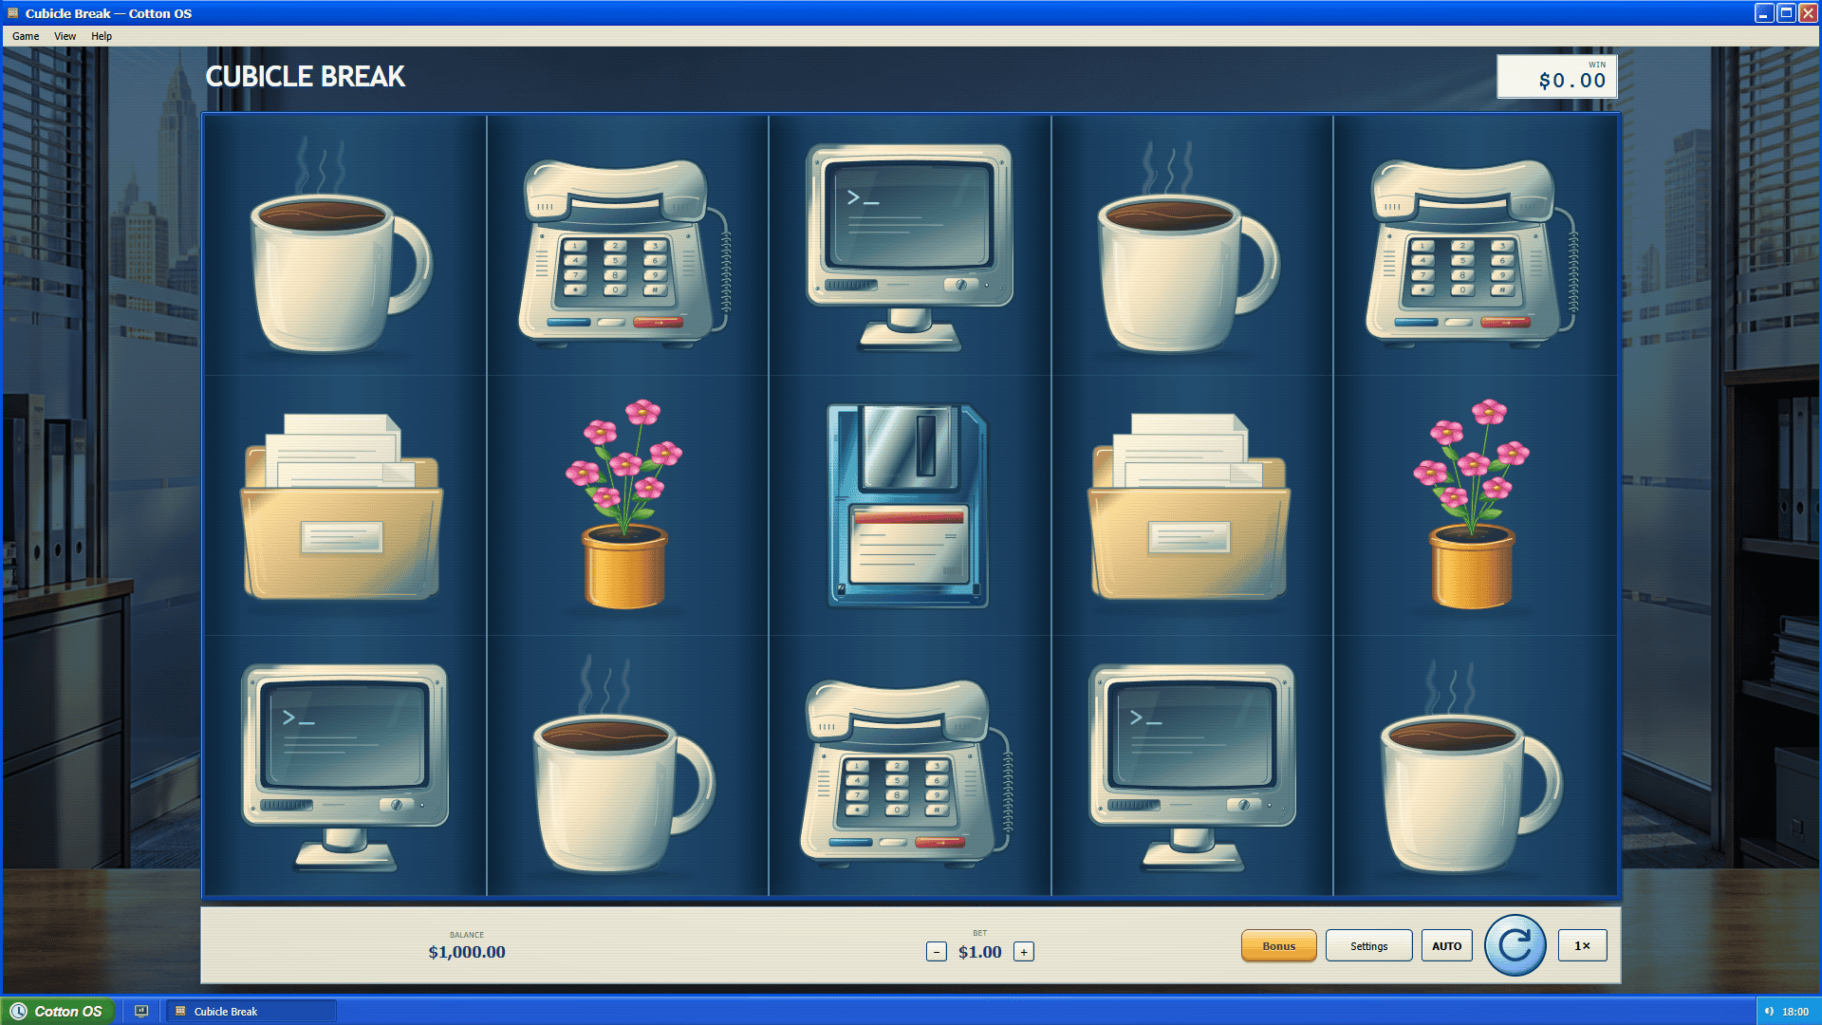
Task: Open the Game menu
Action: pyautogui.click(x=26, y=36)
